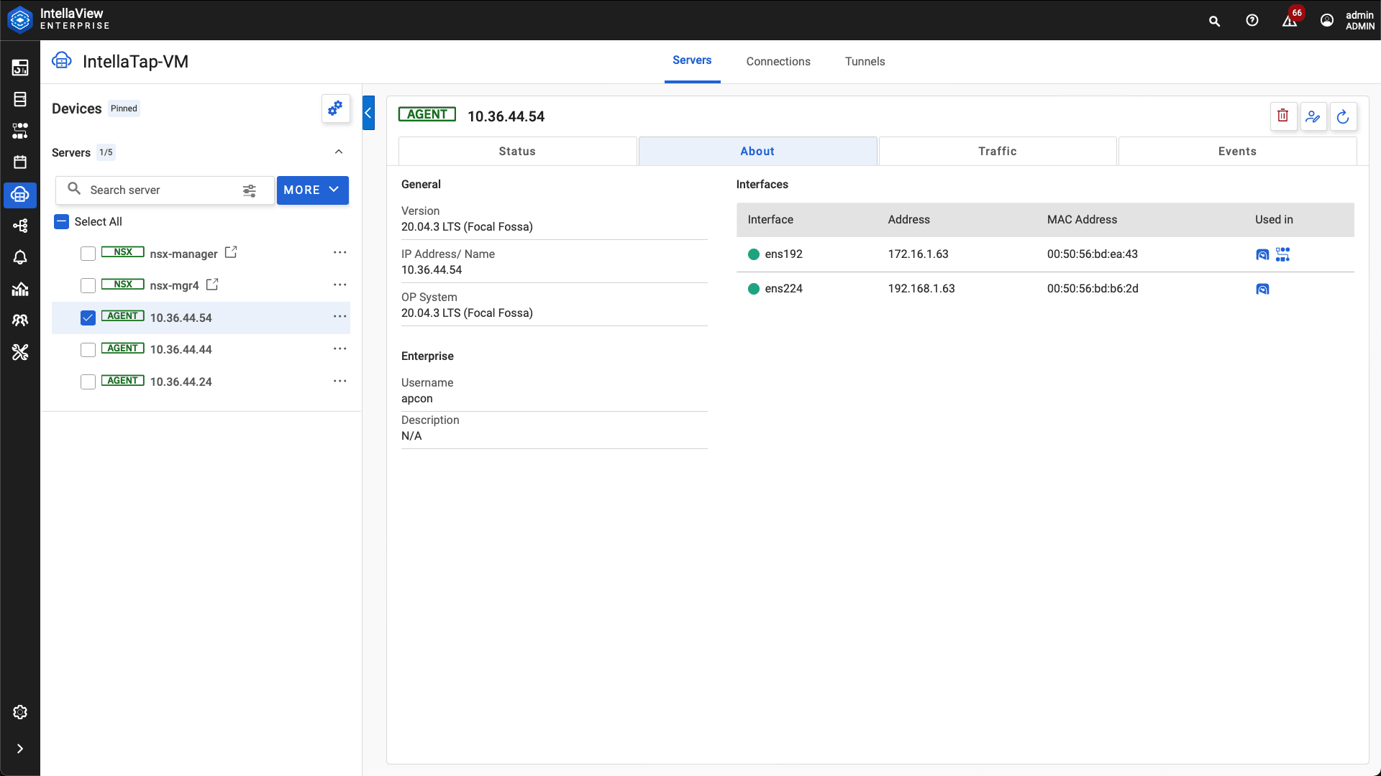Open options menu for agent 10.36.44.44
Viewport: 1381px width, 776px height.
(x=339, y=348)
